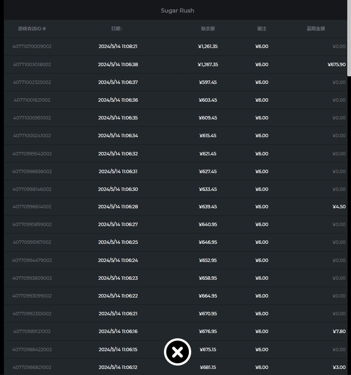351x375 pixels.
Task: Click the 赌注 column header
Action: [262, 29]
